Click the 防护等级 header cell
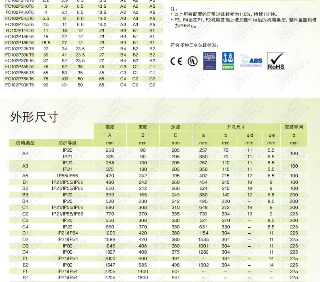Viewport: 320px width, 282px height. click(x=68, y=143)
